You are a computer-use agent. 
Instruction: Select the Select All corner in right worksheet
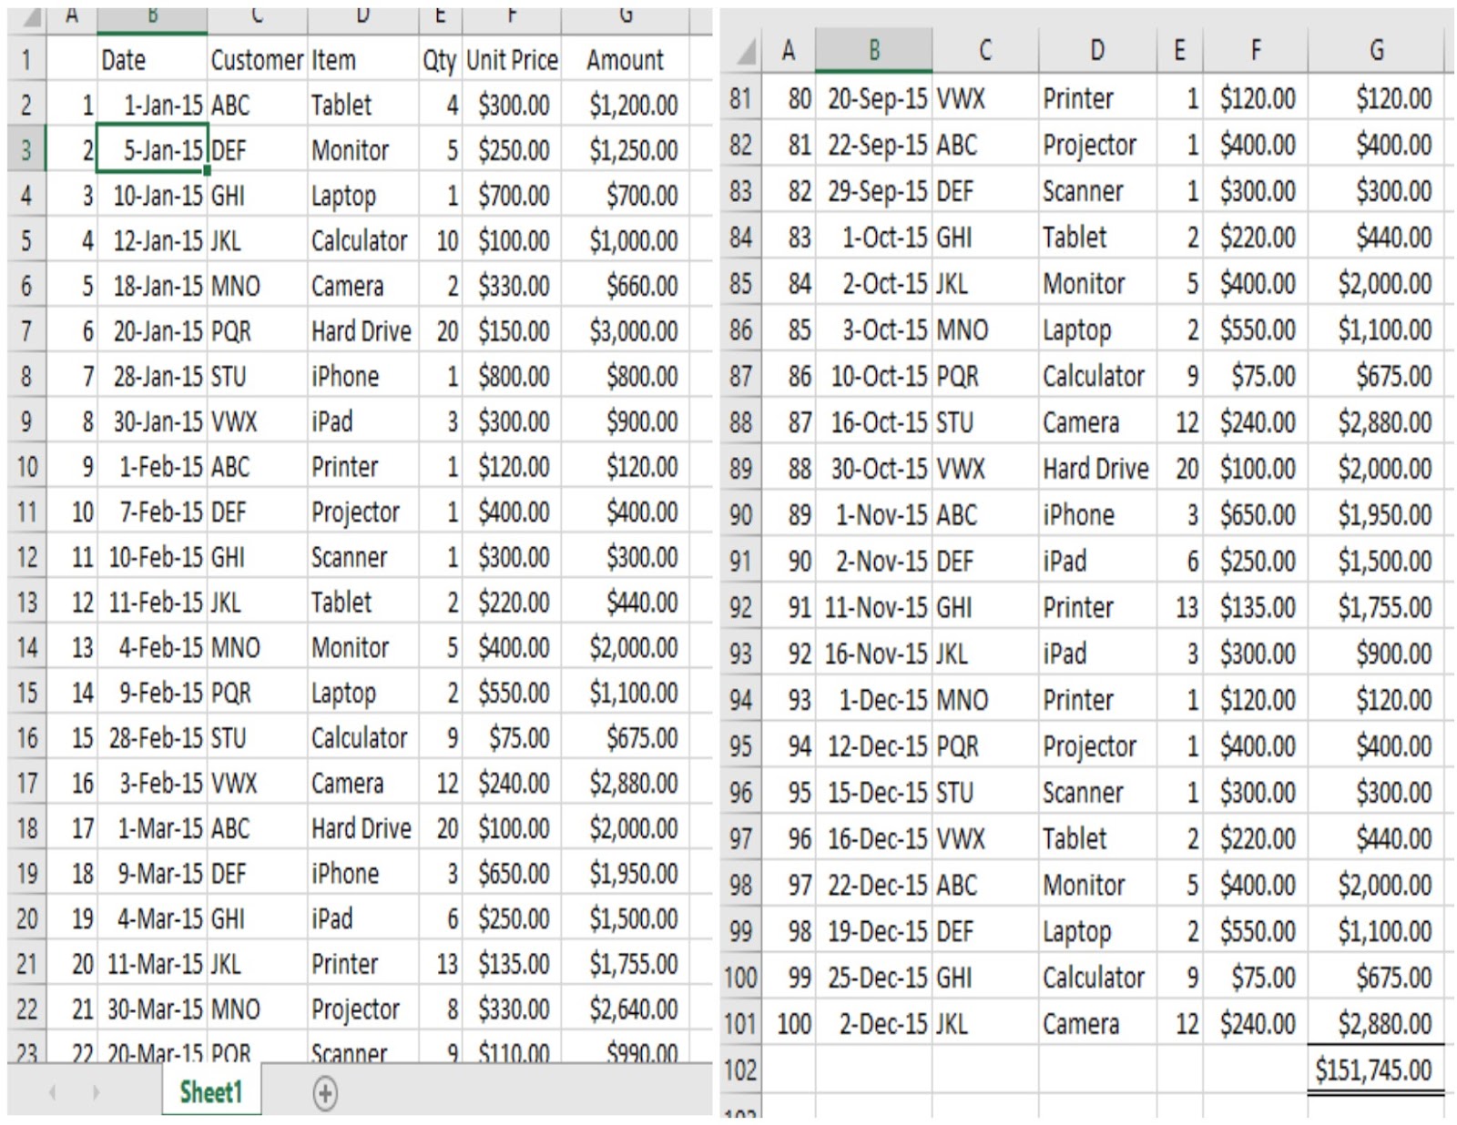(745, 52)
